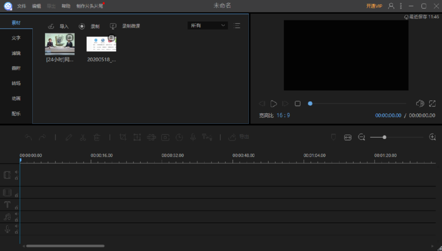Viewport: 442px width, 251px height.
Task: Open the preview volume control
Action: click(x=419, y=104)
